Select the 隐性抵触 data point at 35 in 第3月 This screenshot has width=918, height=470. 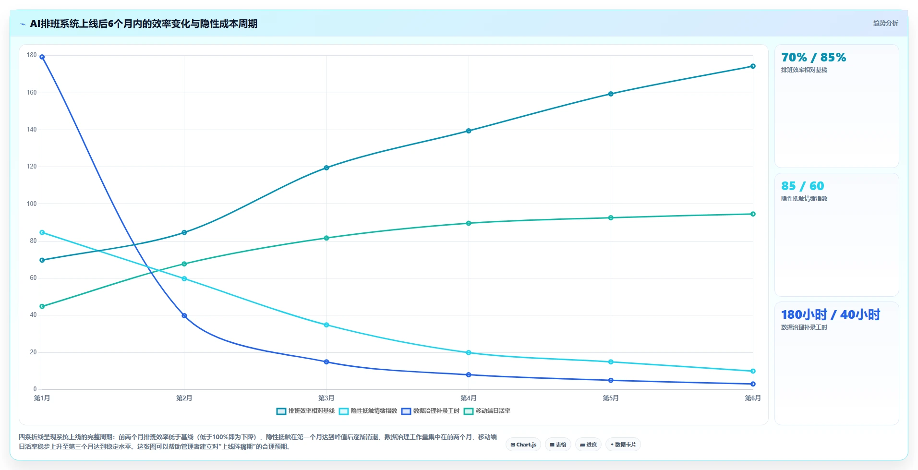coord(326,325)
